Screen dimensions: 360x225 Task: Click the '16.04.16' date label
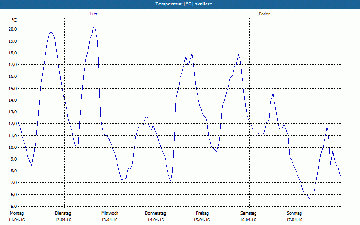(248, 220)
